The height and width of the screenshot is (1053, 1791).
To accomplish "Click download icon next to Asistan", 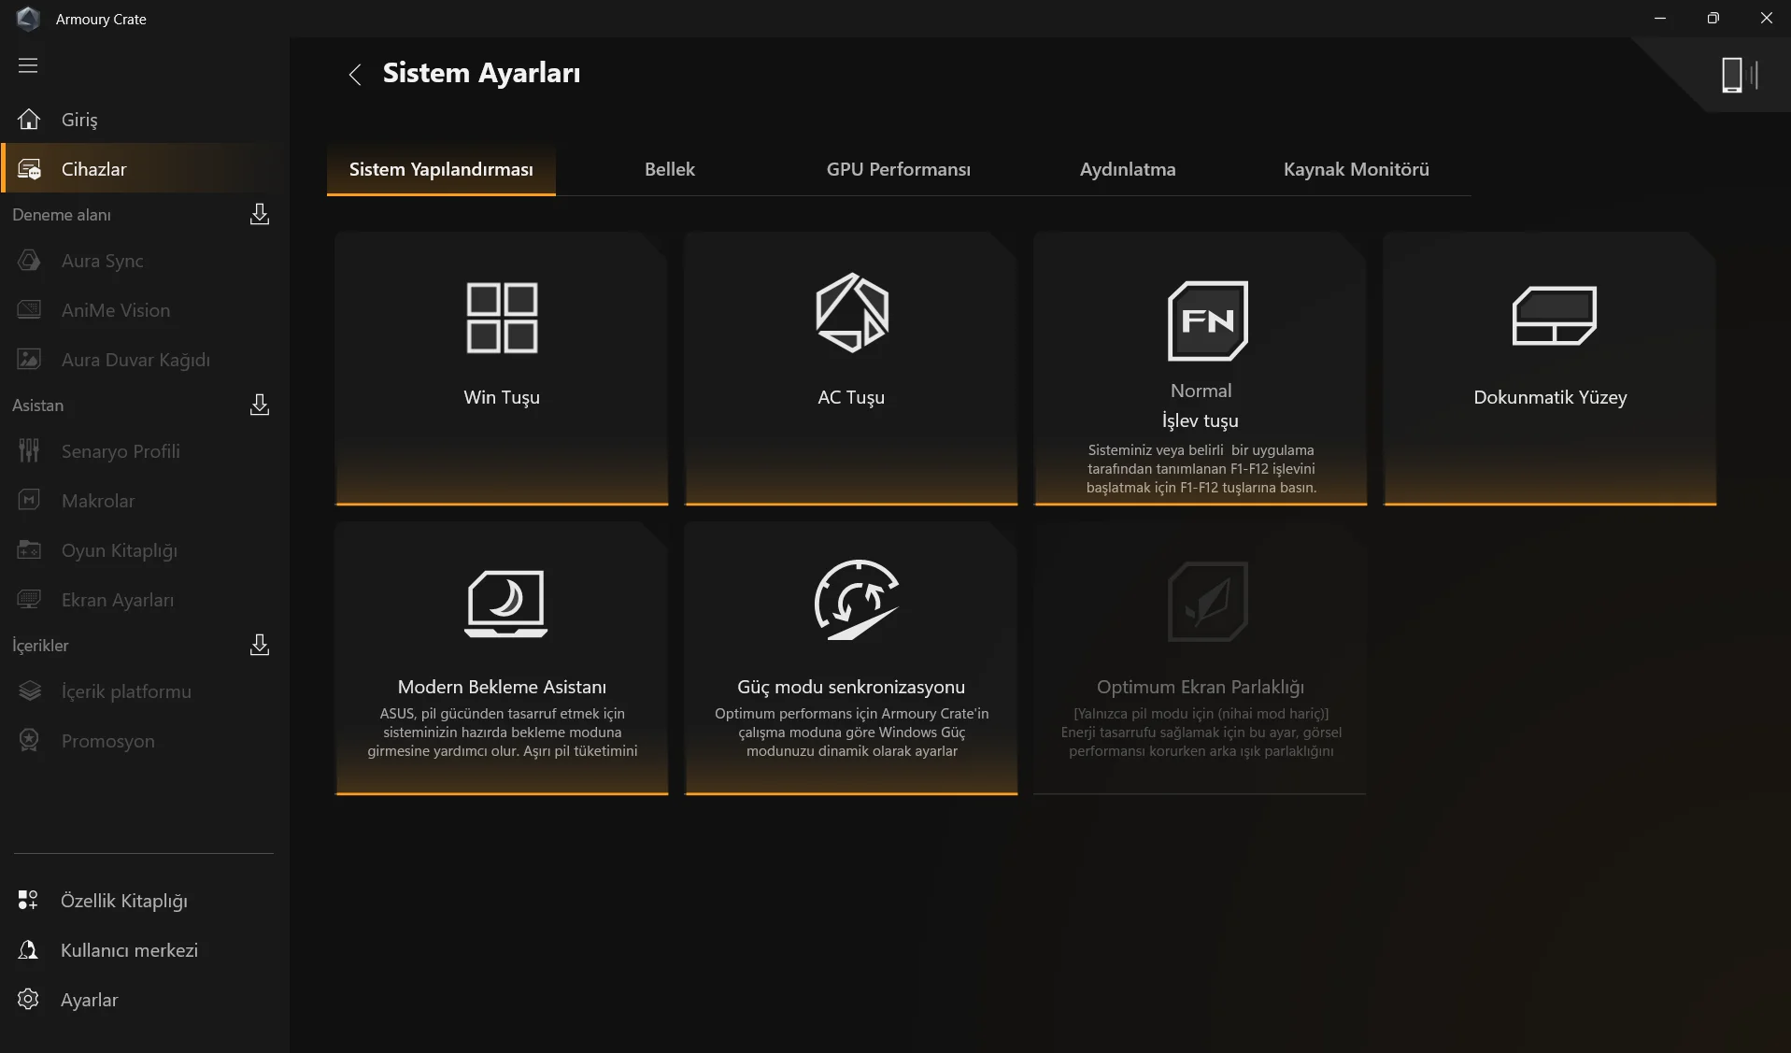I will (x=260, y=406).
